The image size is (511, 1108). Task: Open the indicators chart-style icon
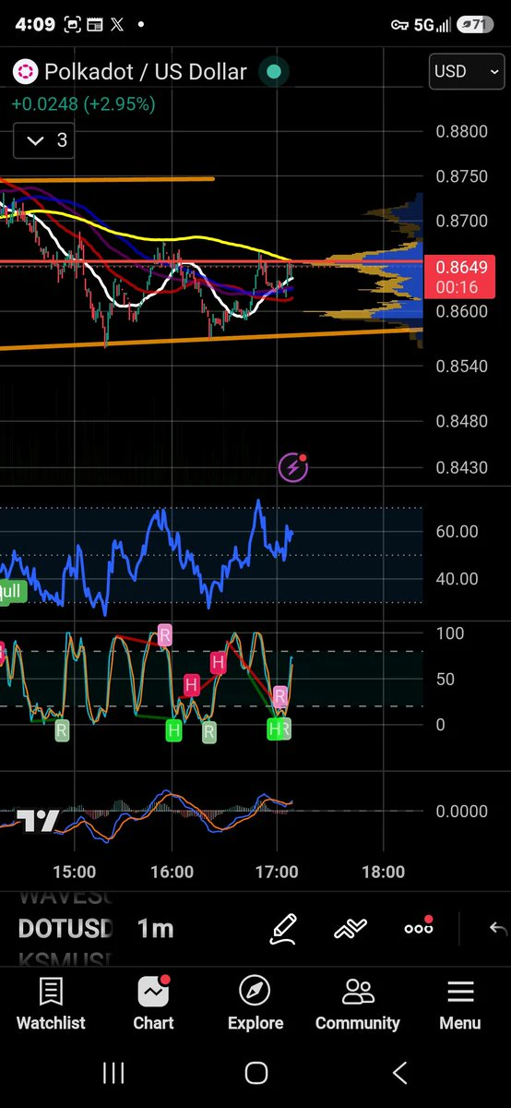351,928
